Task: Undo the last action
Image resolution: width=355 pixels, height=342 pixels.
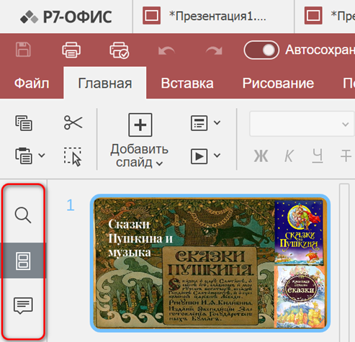Action: tap(166, 50)
